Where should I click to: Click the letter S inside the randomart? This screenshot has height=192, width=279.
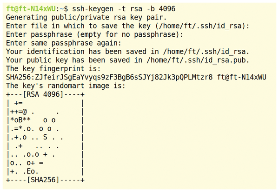[x=46, y=137]
